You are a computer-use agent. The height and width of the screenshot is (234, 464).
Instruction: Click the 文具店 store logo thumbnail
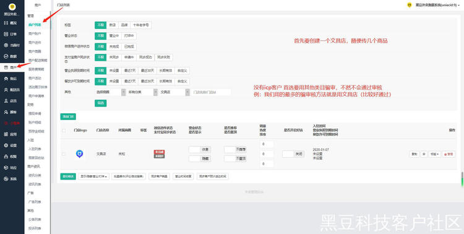point(79,154)
